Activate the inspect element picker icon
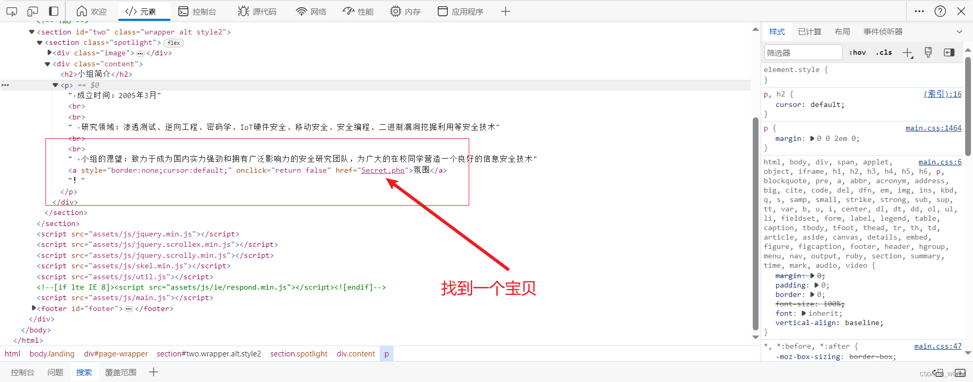Screen dimensions: 973x382 coord(12,11)
